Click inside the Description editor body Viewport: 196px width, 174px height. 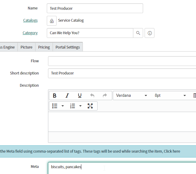[122, 122]
